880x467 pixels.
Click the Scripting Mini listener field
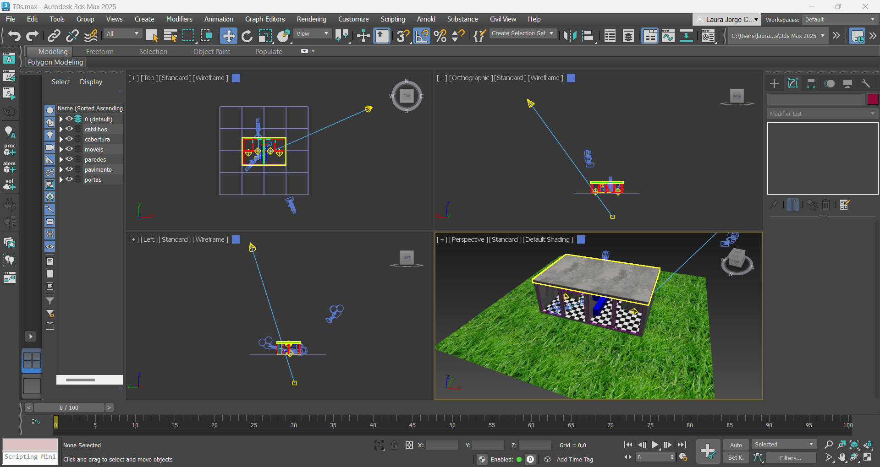click(30, 457)
